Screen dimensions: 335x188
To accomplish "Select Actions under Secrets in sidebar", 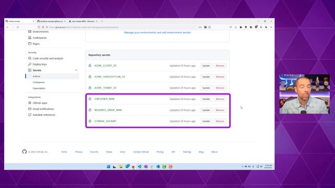I will 36,76.
